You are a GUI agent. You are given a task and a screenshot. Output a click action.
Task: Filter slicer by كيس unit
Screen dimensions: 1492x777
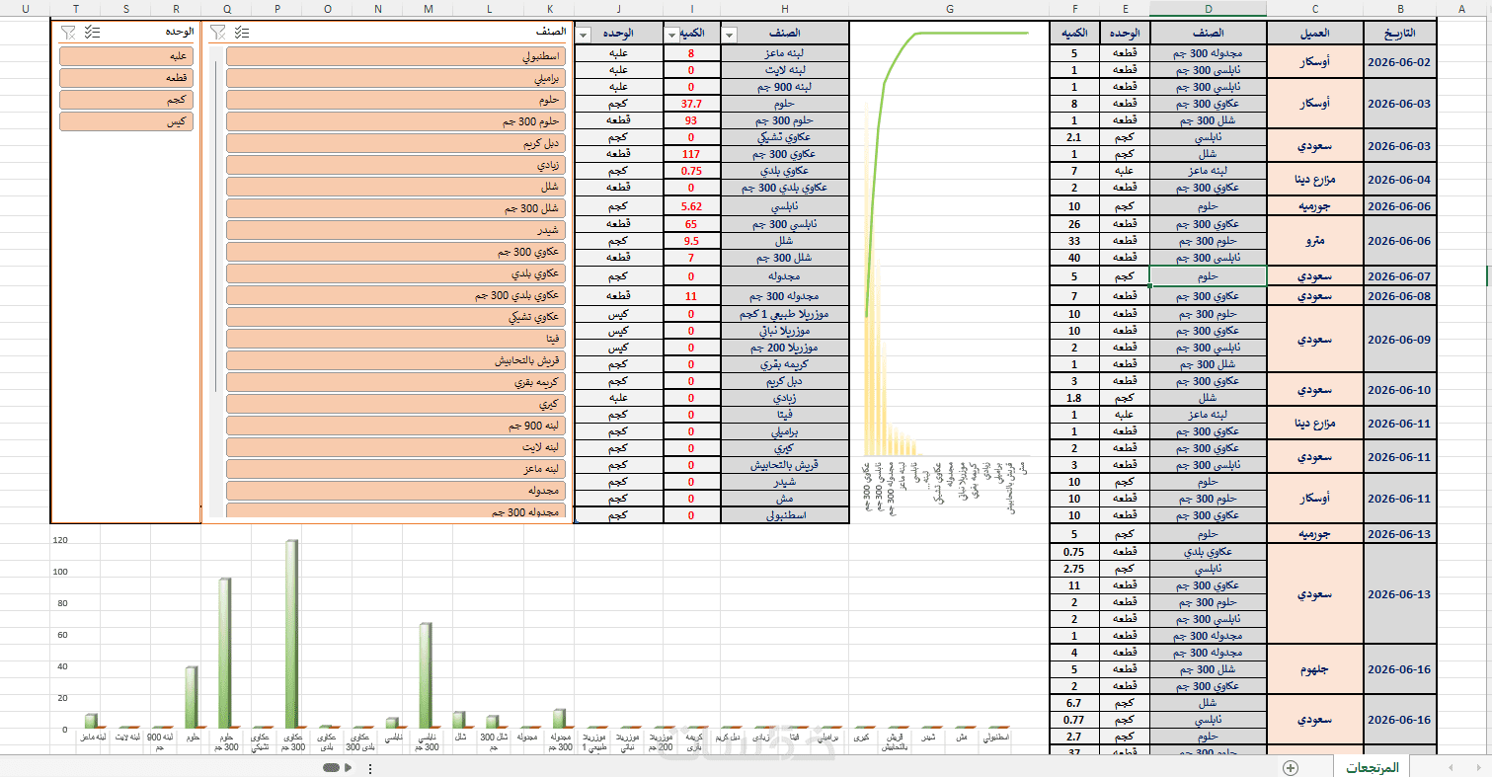(126, 121)
